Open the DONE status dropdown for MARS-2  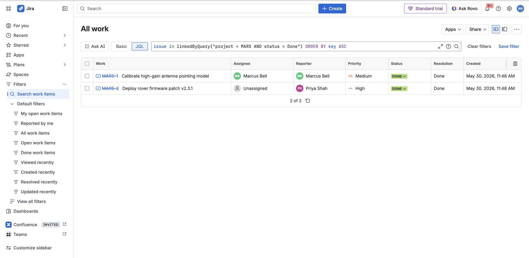(x=399, y=89)
